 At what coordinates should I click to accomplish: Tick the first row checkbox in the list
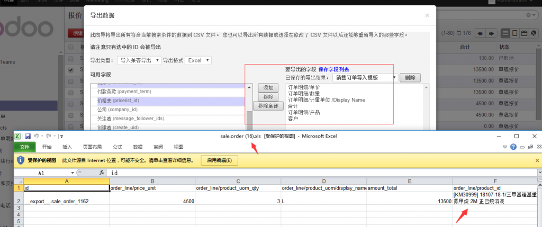coord(71,58)
